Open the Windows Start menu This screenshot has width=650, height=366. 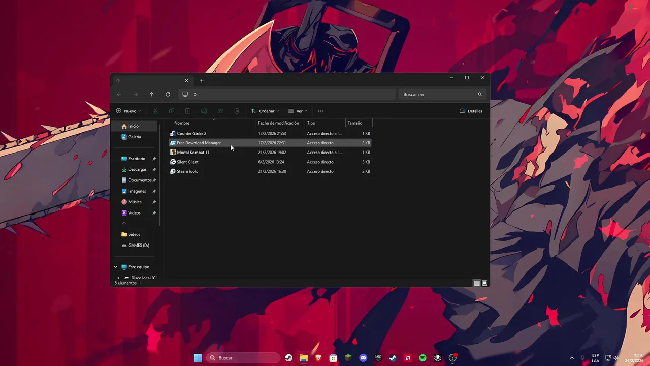click(x=198, y=358)
